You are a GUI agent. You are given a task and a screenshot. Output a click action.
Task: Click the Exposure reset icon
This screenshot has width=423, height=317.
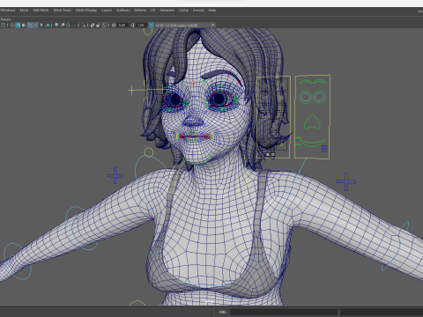click(x=114, y=26)
